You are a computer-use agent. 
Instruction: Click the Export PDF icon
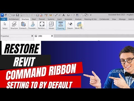pos(41,15)
